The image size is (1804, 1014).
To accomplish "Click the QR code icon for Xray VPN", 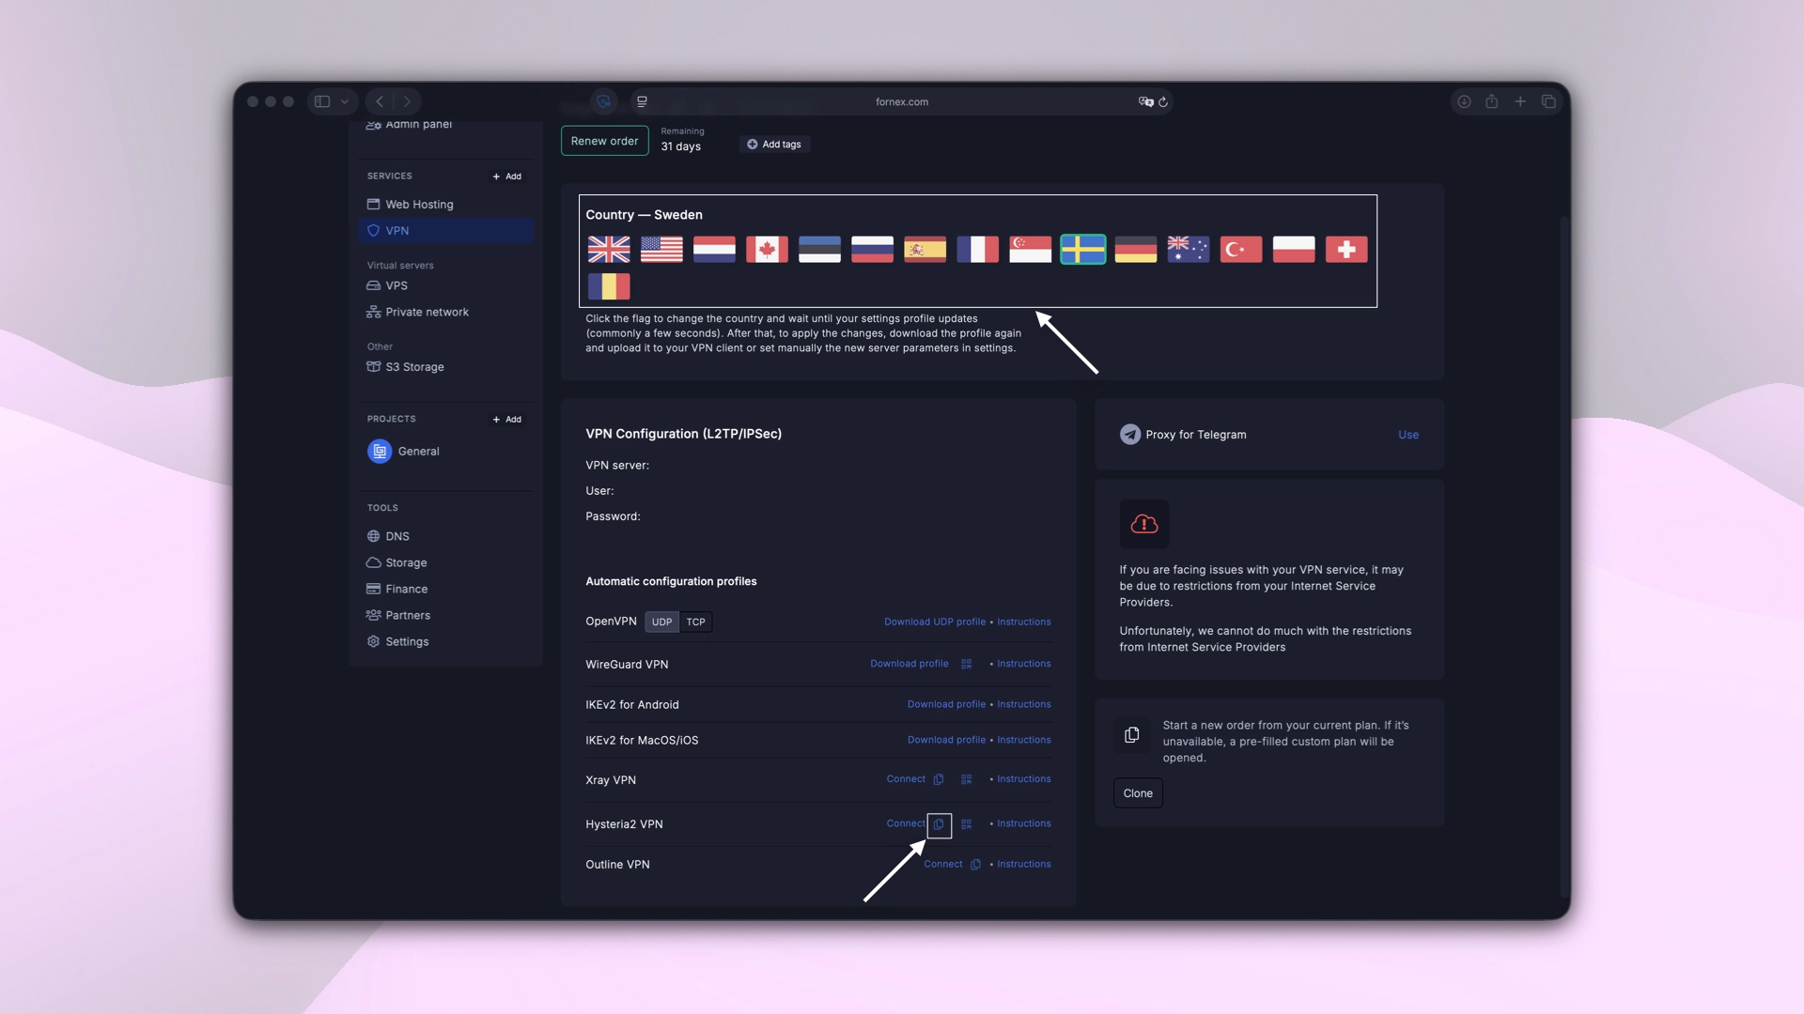I will (x=966, y=779).
